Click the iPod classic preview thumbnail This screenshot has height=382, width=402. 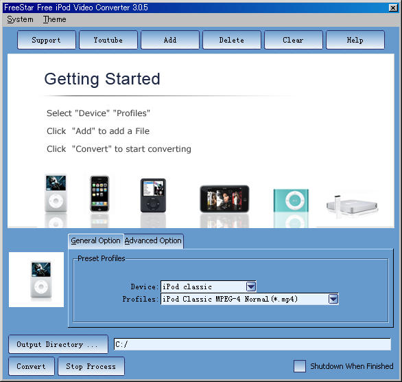[36, 280]
